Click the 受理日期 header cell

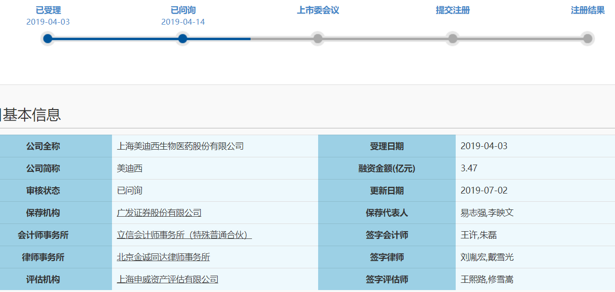(x=387, y=146)
